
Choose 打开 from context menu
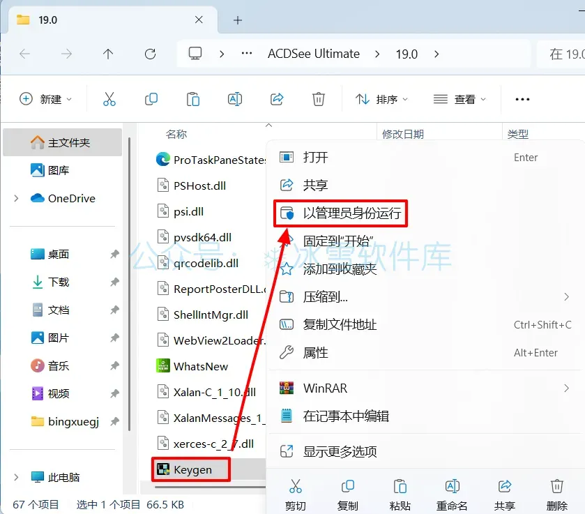click(425, 157)
